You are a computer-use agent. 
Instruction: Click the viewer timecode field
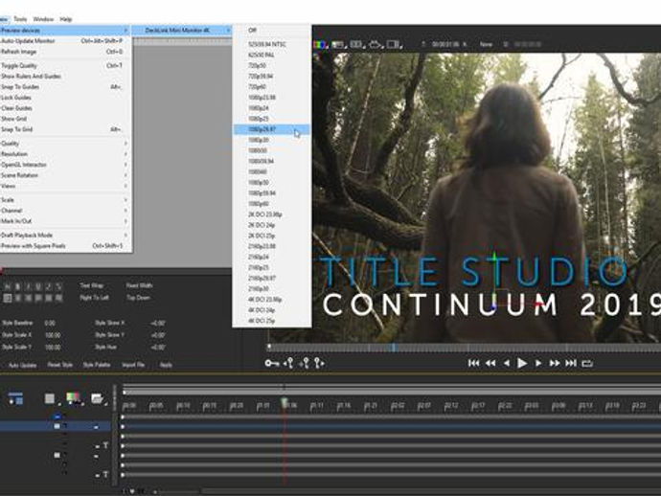(446, 44)
